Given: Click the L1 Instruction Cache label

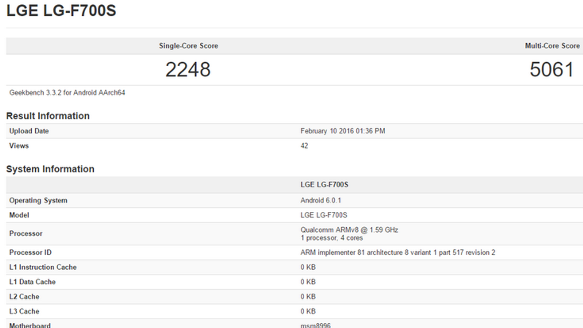Looking at the screenshot, I should [43, 267].
